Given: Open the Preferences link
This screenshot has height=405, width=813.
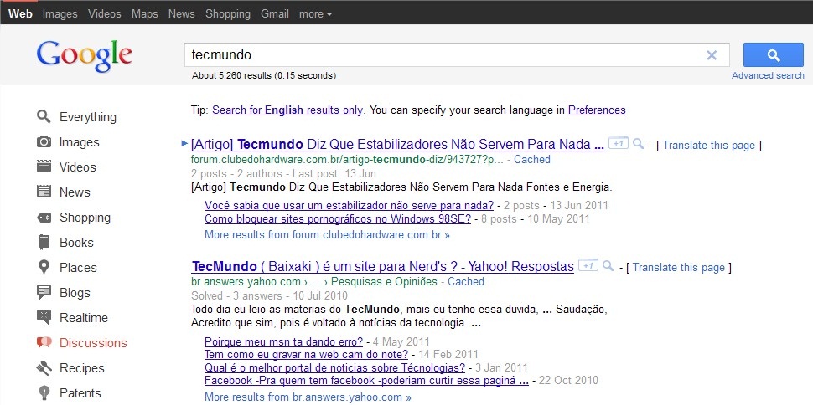Looking at the screenshot, I should (x=597, y=110).
